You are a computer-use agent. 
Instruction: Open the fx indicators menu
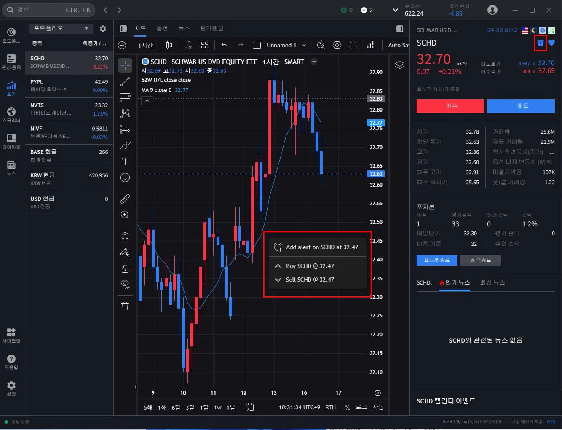pyautogui.click(x=188, y=45)
